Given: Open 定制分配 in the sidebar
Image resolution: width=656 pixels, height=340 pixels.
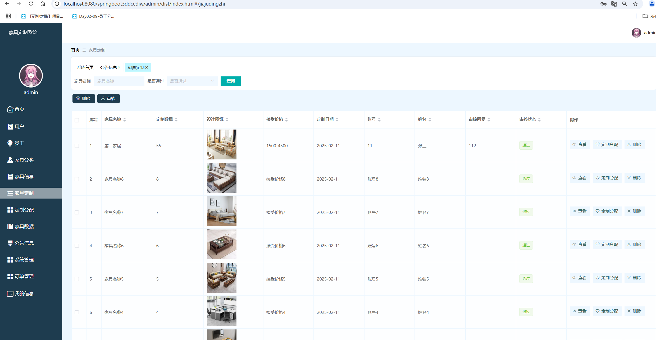Looking at the screenshot, I should pos(24,210).
